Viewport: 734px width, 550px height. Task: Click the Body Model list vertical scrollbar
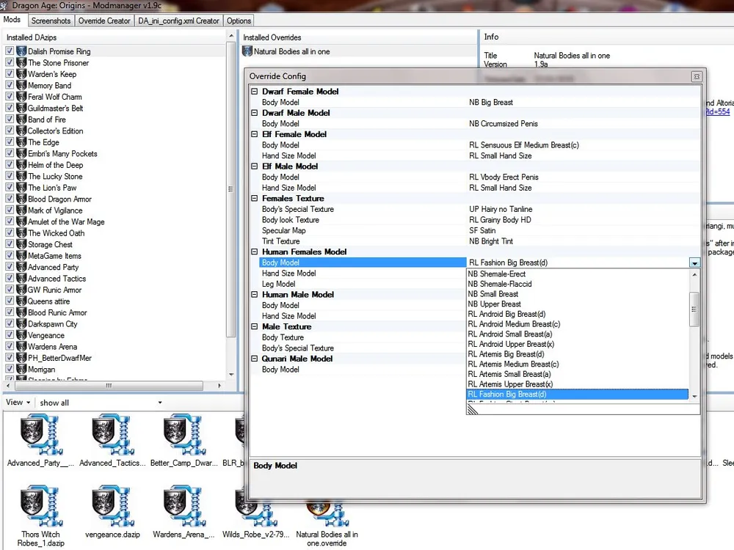[x=694, y=309]
